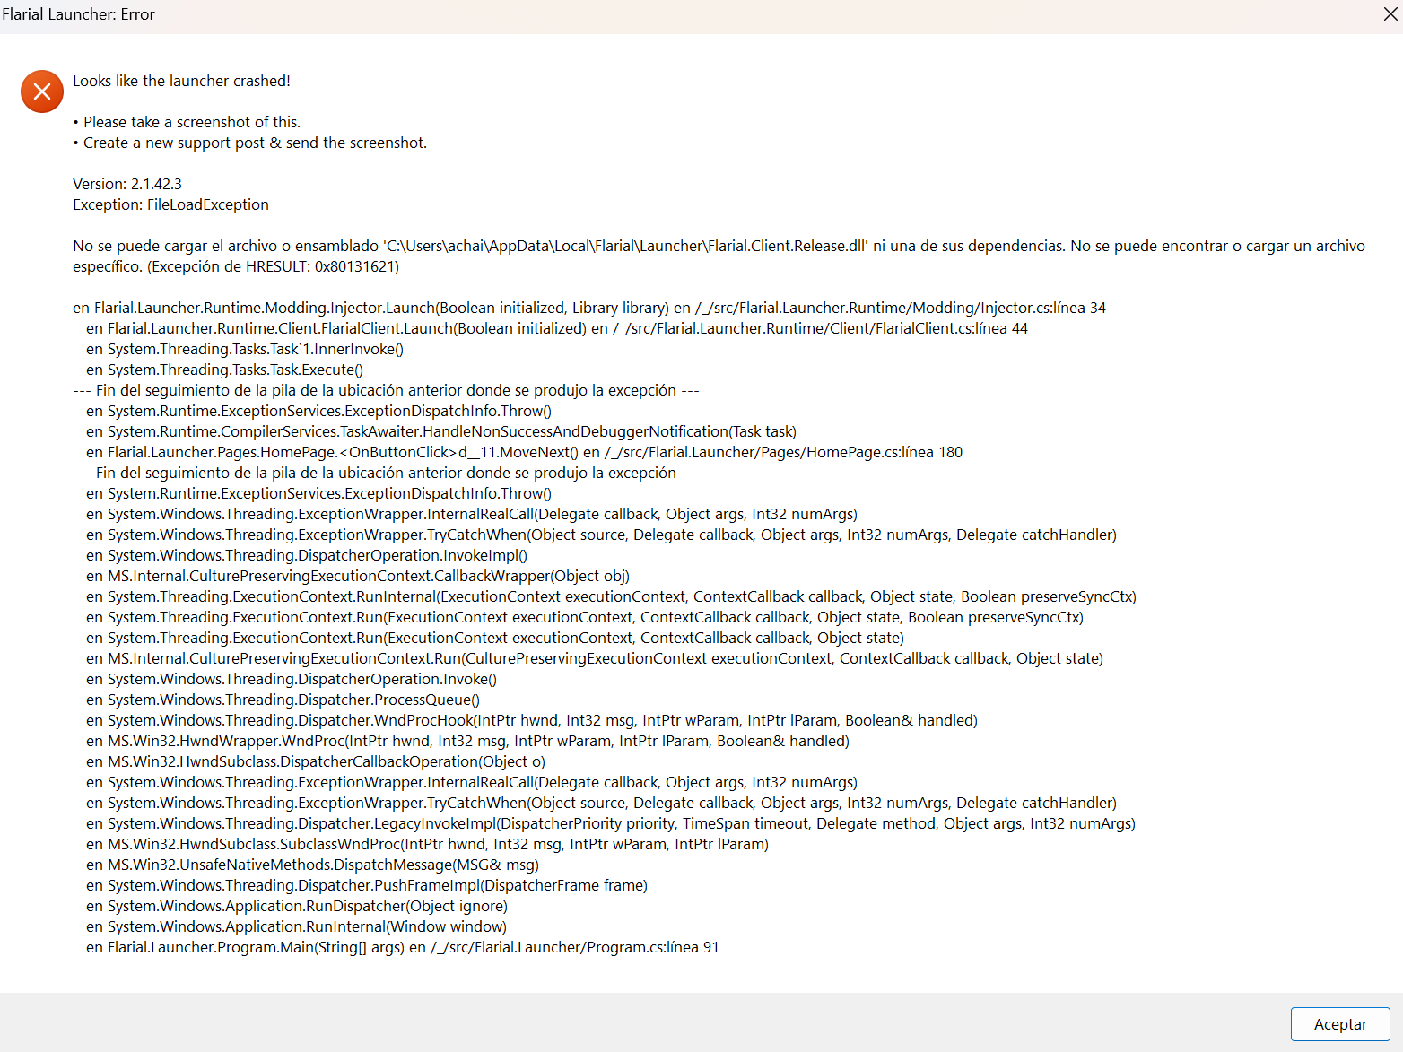Click the Flarial.Client.Release.dll file path text
1403x1052 pixels.
click(625, 246)
